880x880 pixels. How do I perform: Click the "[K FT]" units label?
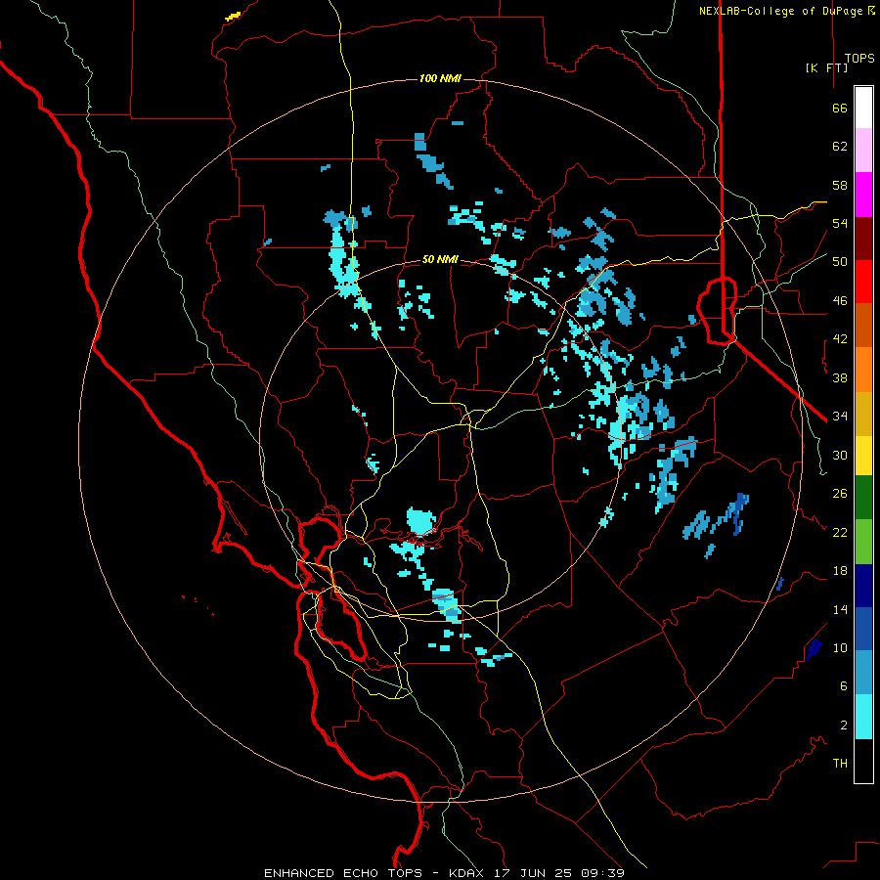click(826, 67)
